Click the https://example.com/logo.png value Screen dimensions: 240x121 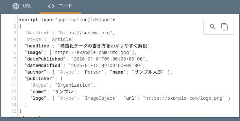point(184,98)
